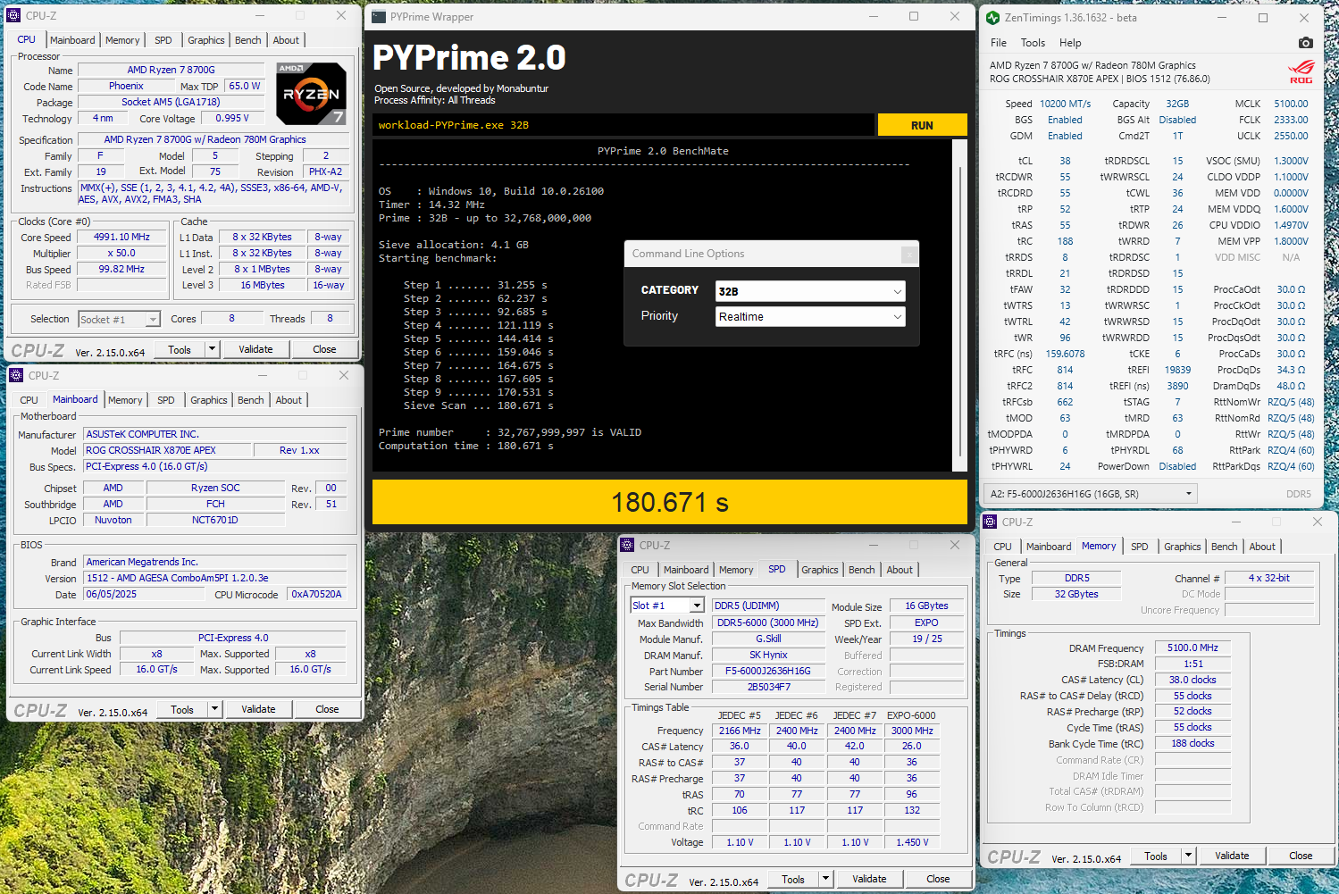1339x894 pixels.
Task: Switch to SPD tab in Memory window
Action: point(1140,547)
